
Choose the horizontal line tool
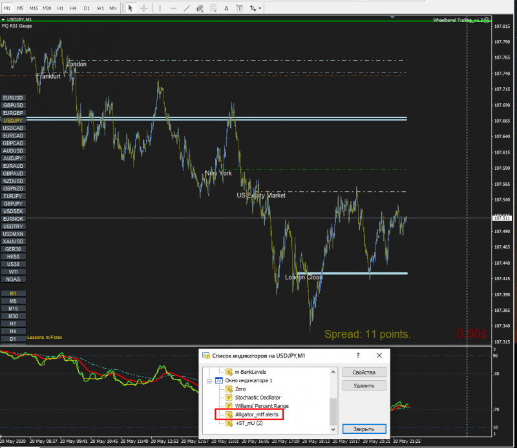tap(173, 8)
